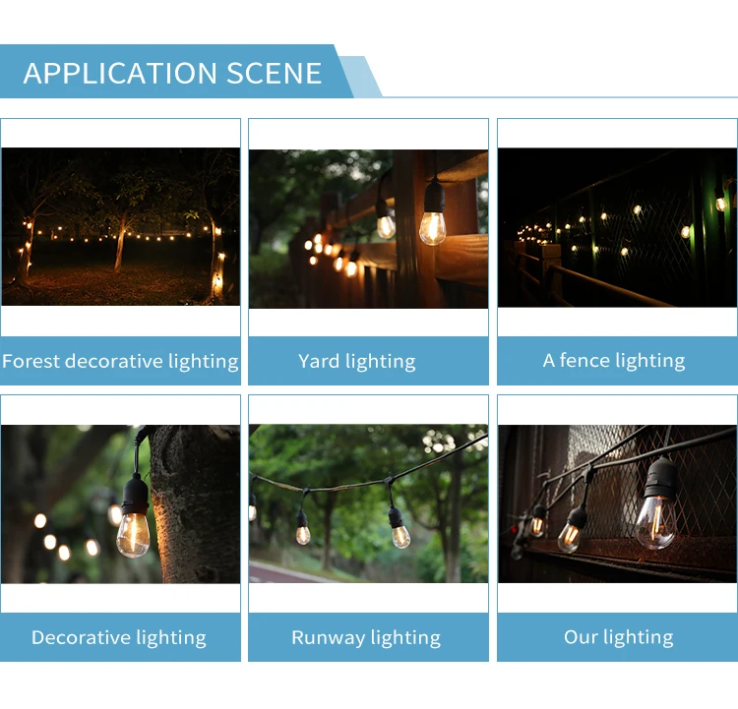
Task: Click the rightmost hanging bulb in Runway photo
Action: click(400, 536)
